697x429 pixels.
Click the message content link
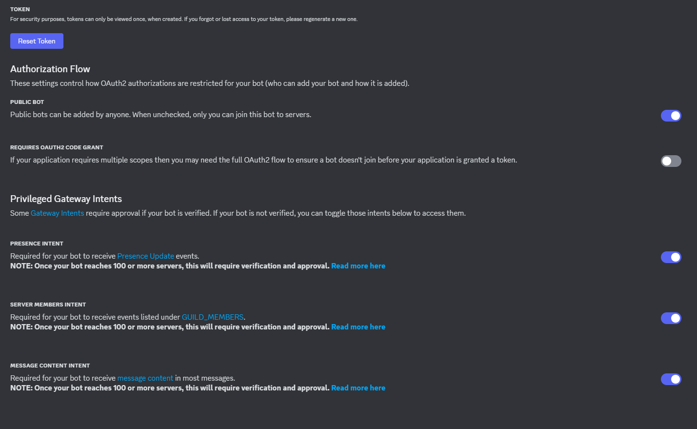point(145,378)
